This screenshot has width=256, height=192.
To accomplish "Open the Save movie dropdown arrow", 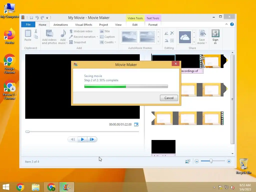I will click(206, 43).
